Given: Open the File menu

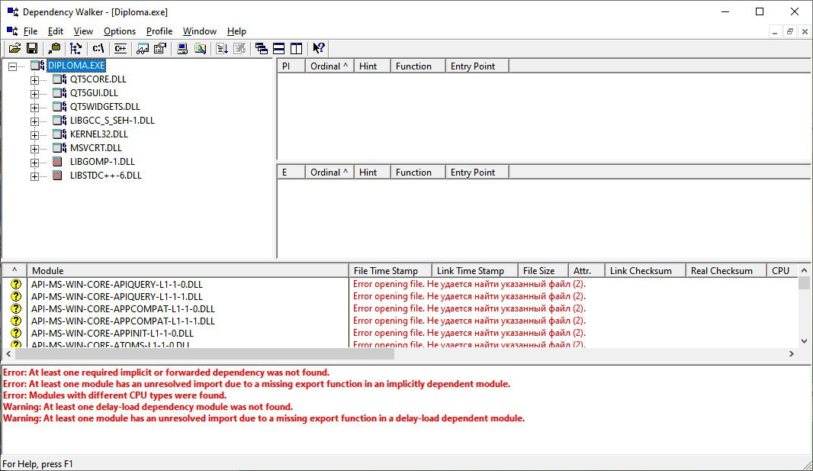Looking at the screenshot, I should tap(31, 31).
